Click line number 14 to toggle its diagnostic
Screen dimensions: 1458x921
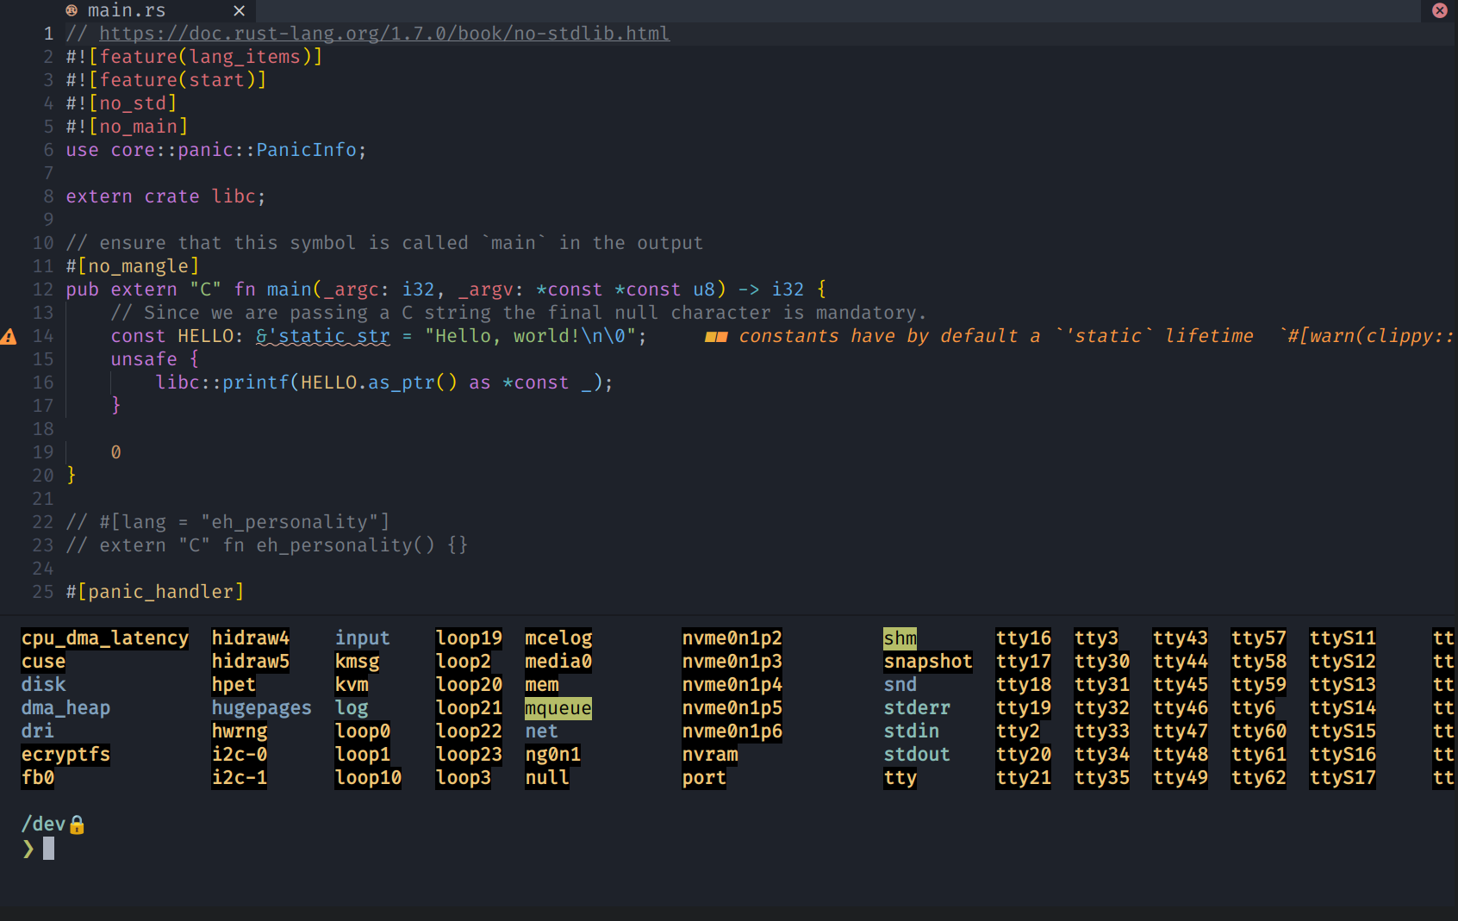[x=42, y=336]
